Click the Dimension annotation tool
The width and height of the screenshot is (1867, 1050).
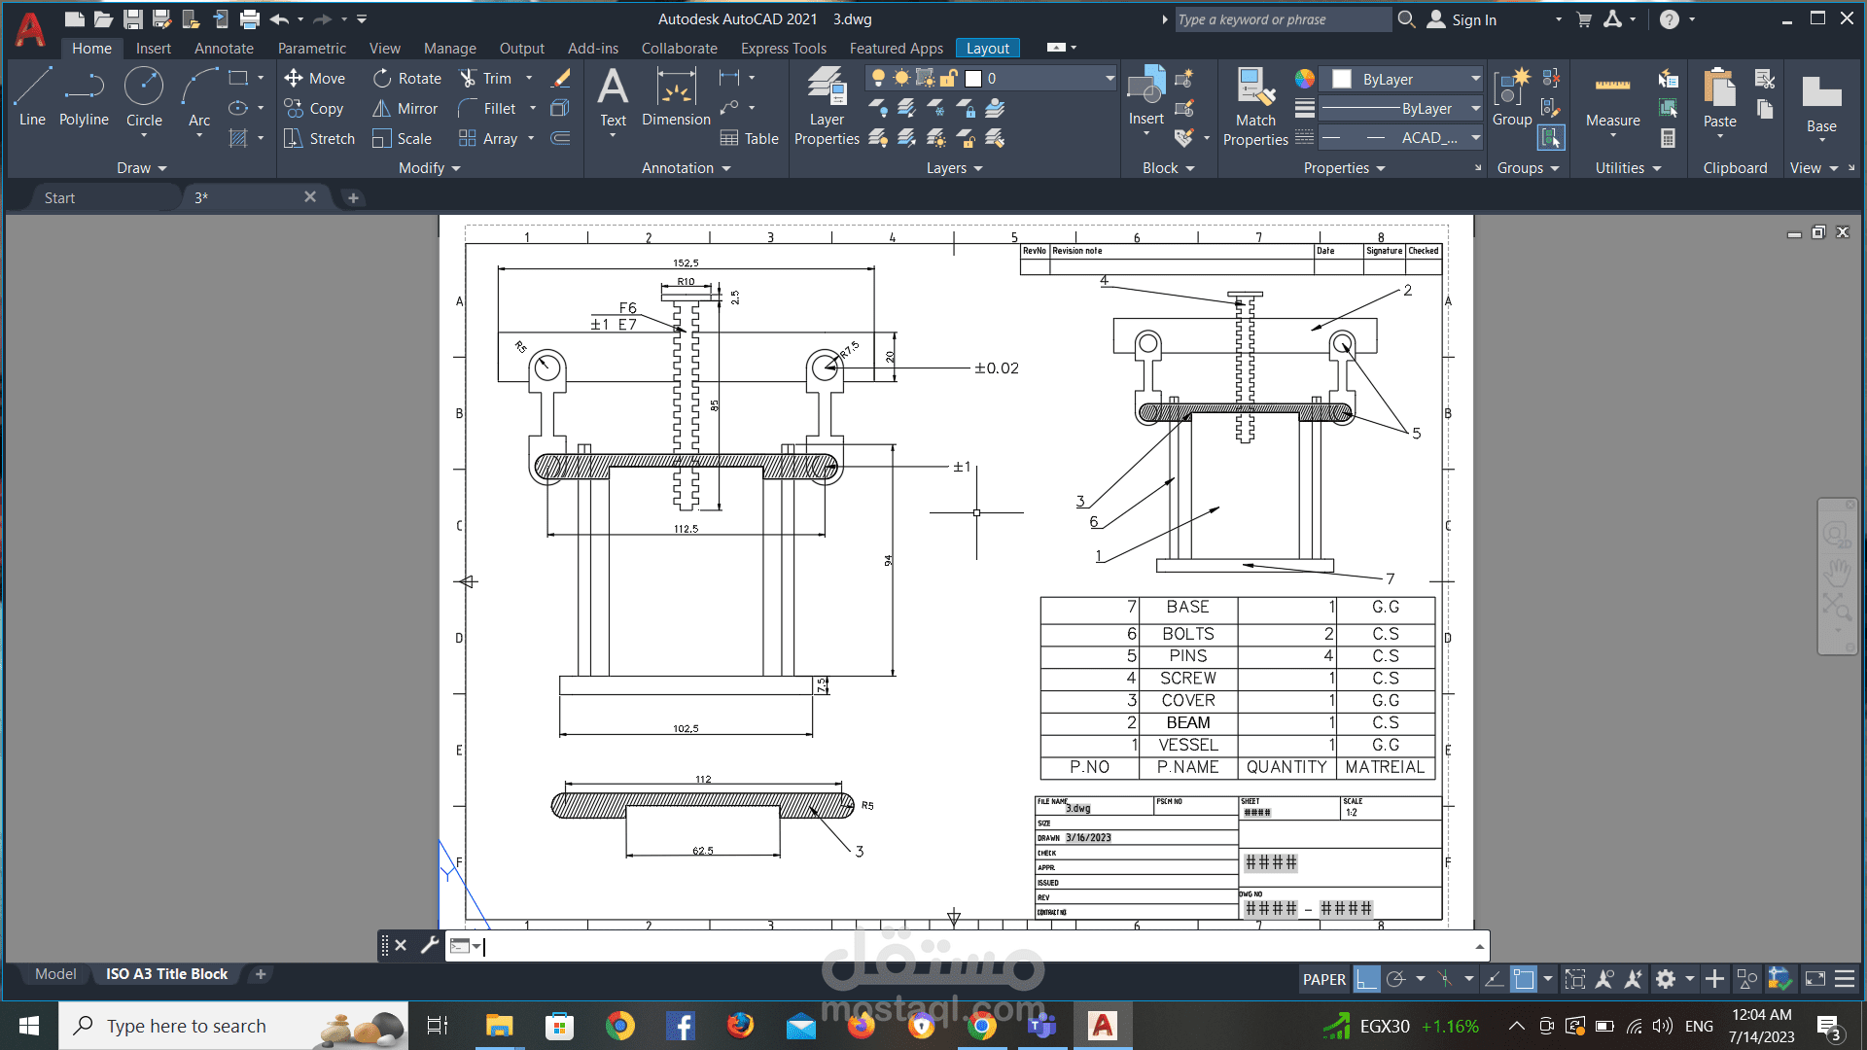676,97
